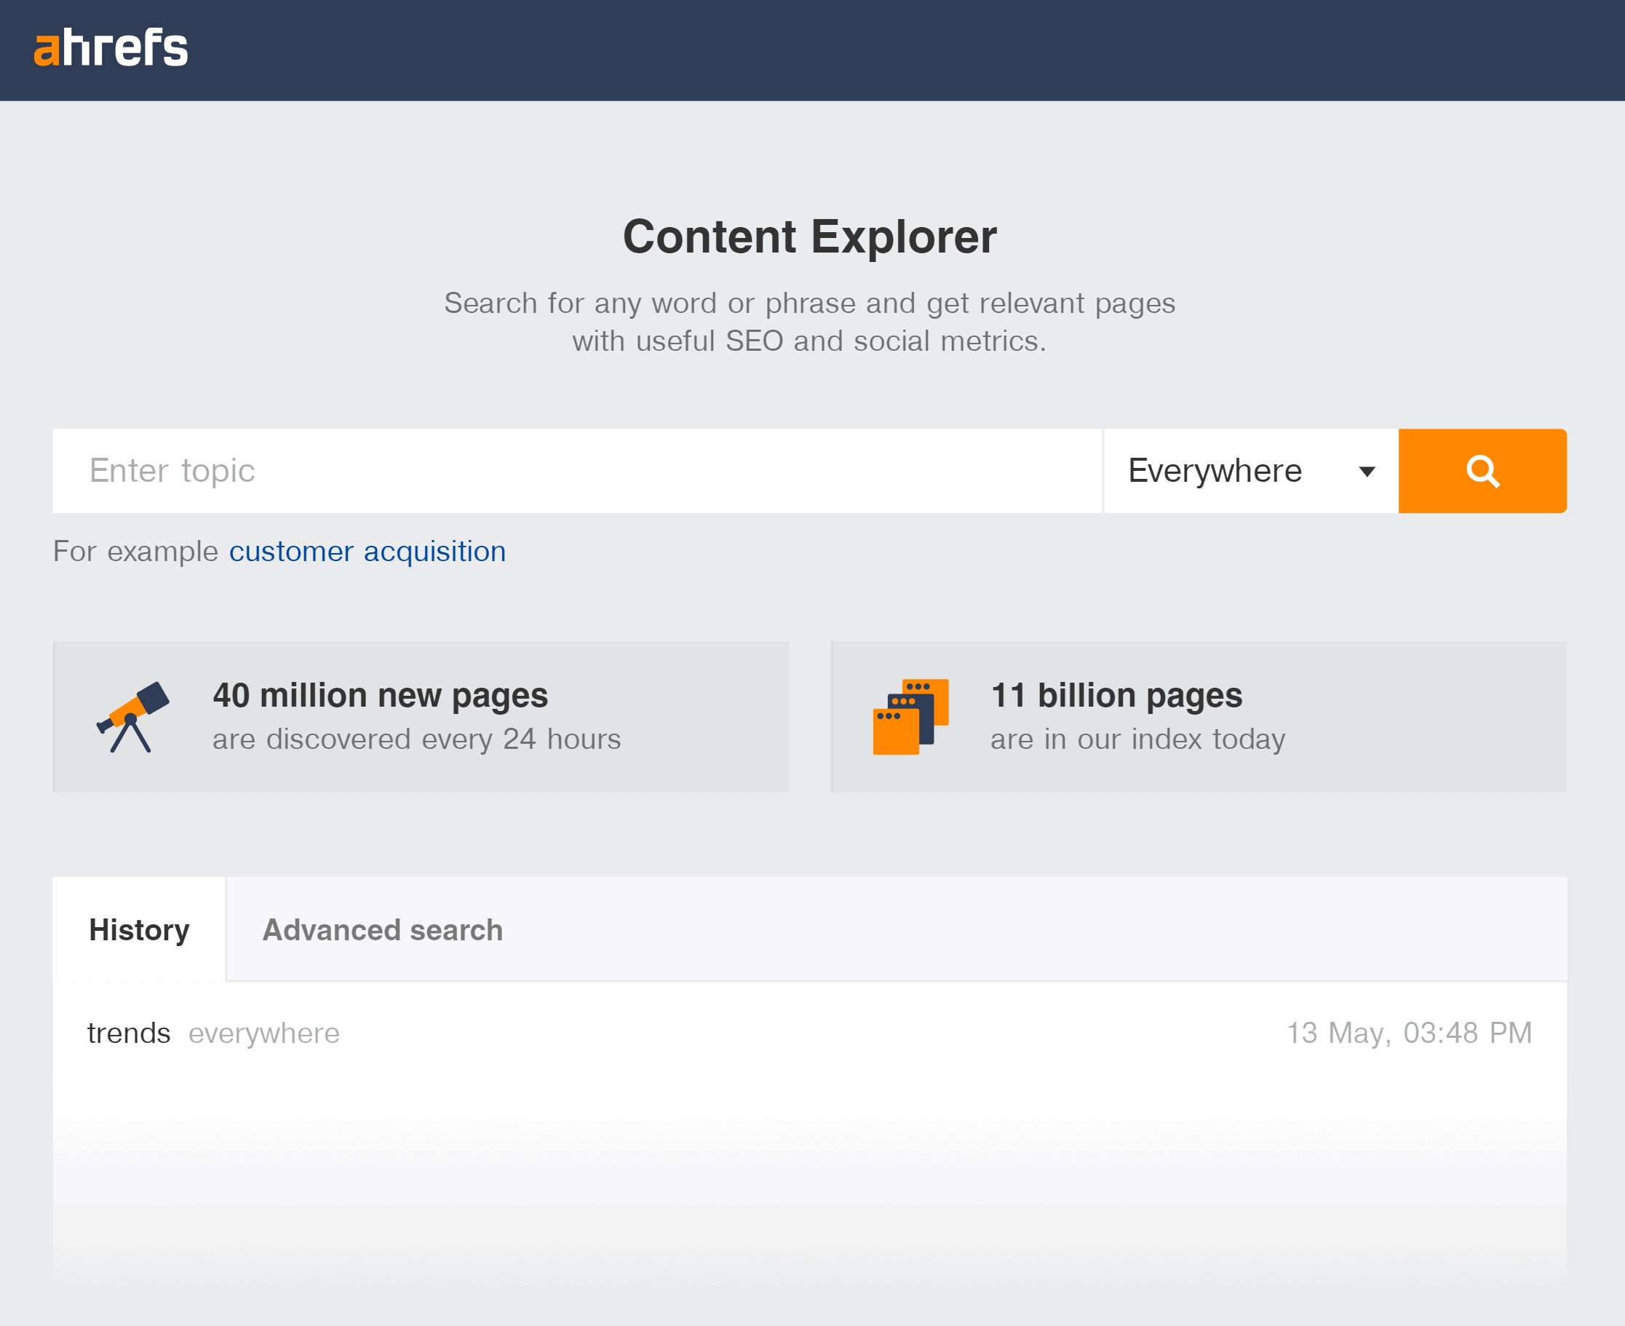1625x1326 pixels.
Task: Click 'are discovered every 24 hours' text
Action: click(x=417, y=739)
